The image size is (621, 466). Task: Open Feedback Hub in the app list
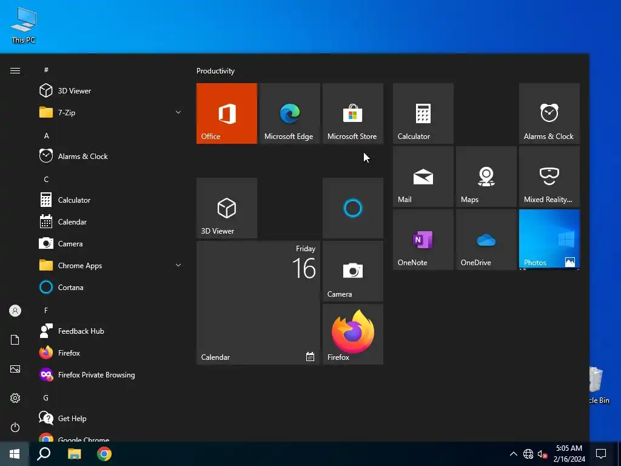point(111,331)
